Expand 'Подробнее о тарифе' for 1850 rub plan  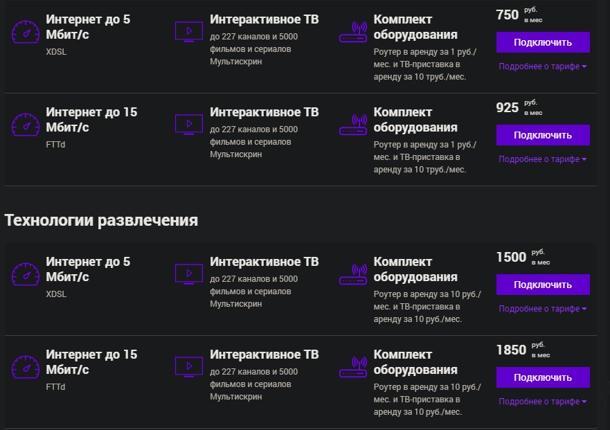[543, 402]
